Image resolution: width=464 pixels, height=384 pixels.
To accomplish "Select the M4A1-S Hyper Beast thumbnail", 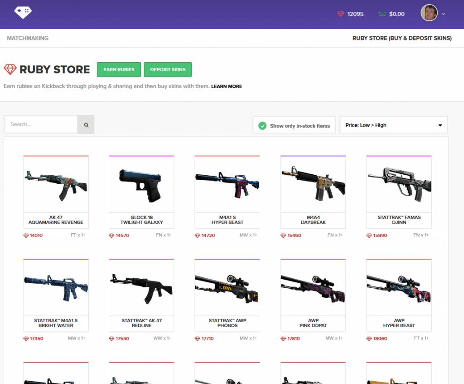I will (x=227, y=184).
